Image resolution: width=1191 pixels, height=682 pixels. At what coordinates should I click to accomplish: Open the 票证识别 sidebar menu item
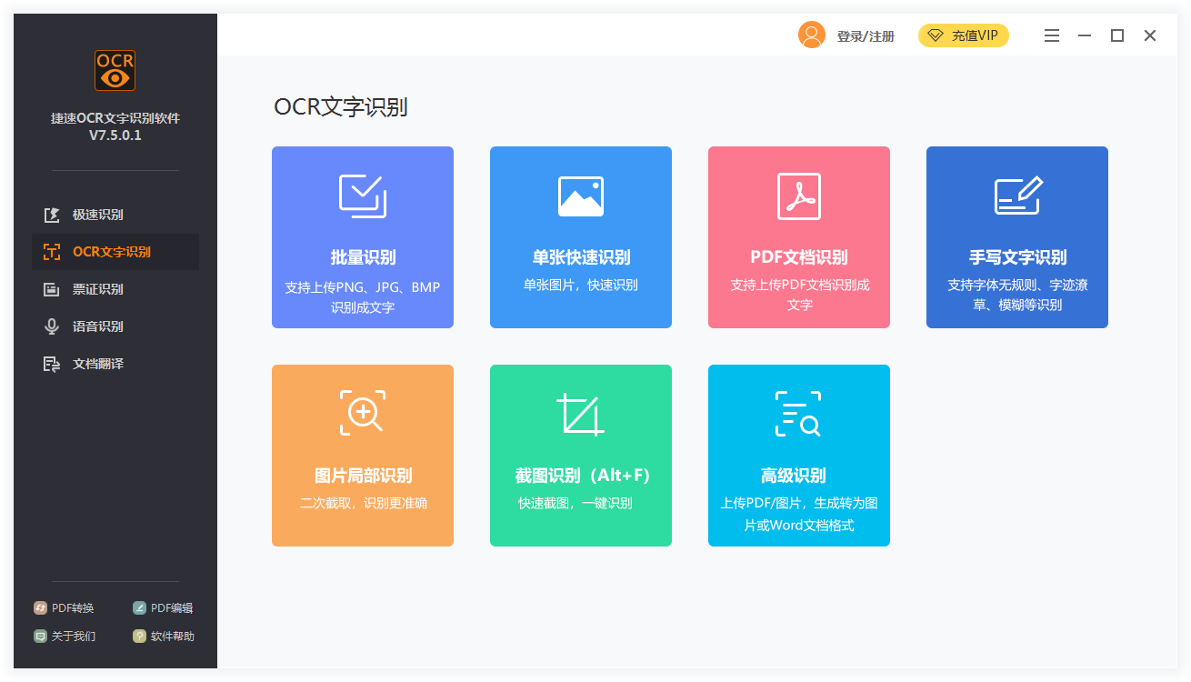(x=115, y=289)
